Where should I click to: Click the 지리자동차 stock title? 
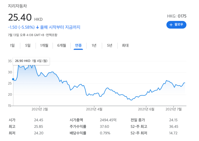click(x=17, y=6)
